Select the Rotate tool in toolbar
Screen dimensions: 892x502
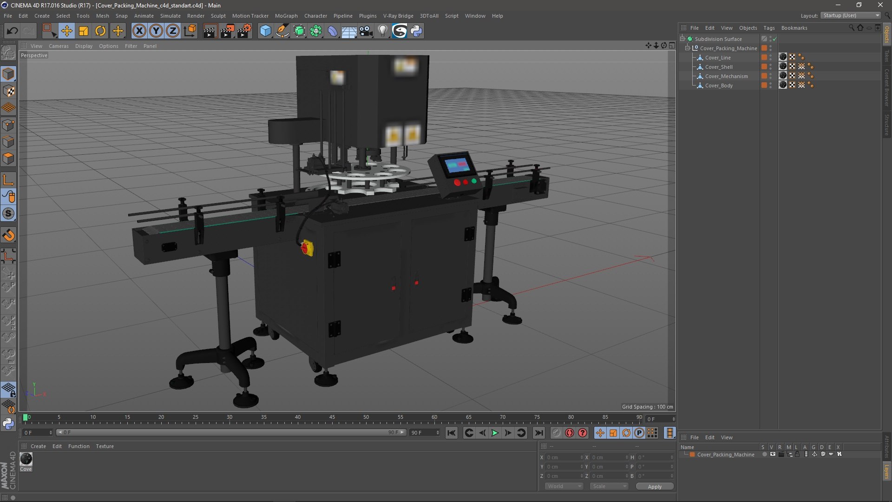pos(100,31)
